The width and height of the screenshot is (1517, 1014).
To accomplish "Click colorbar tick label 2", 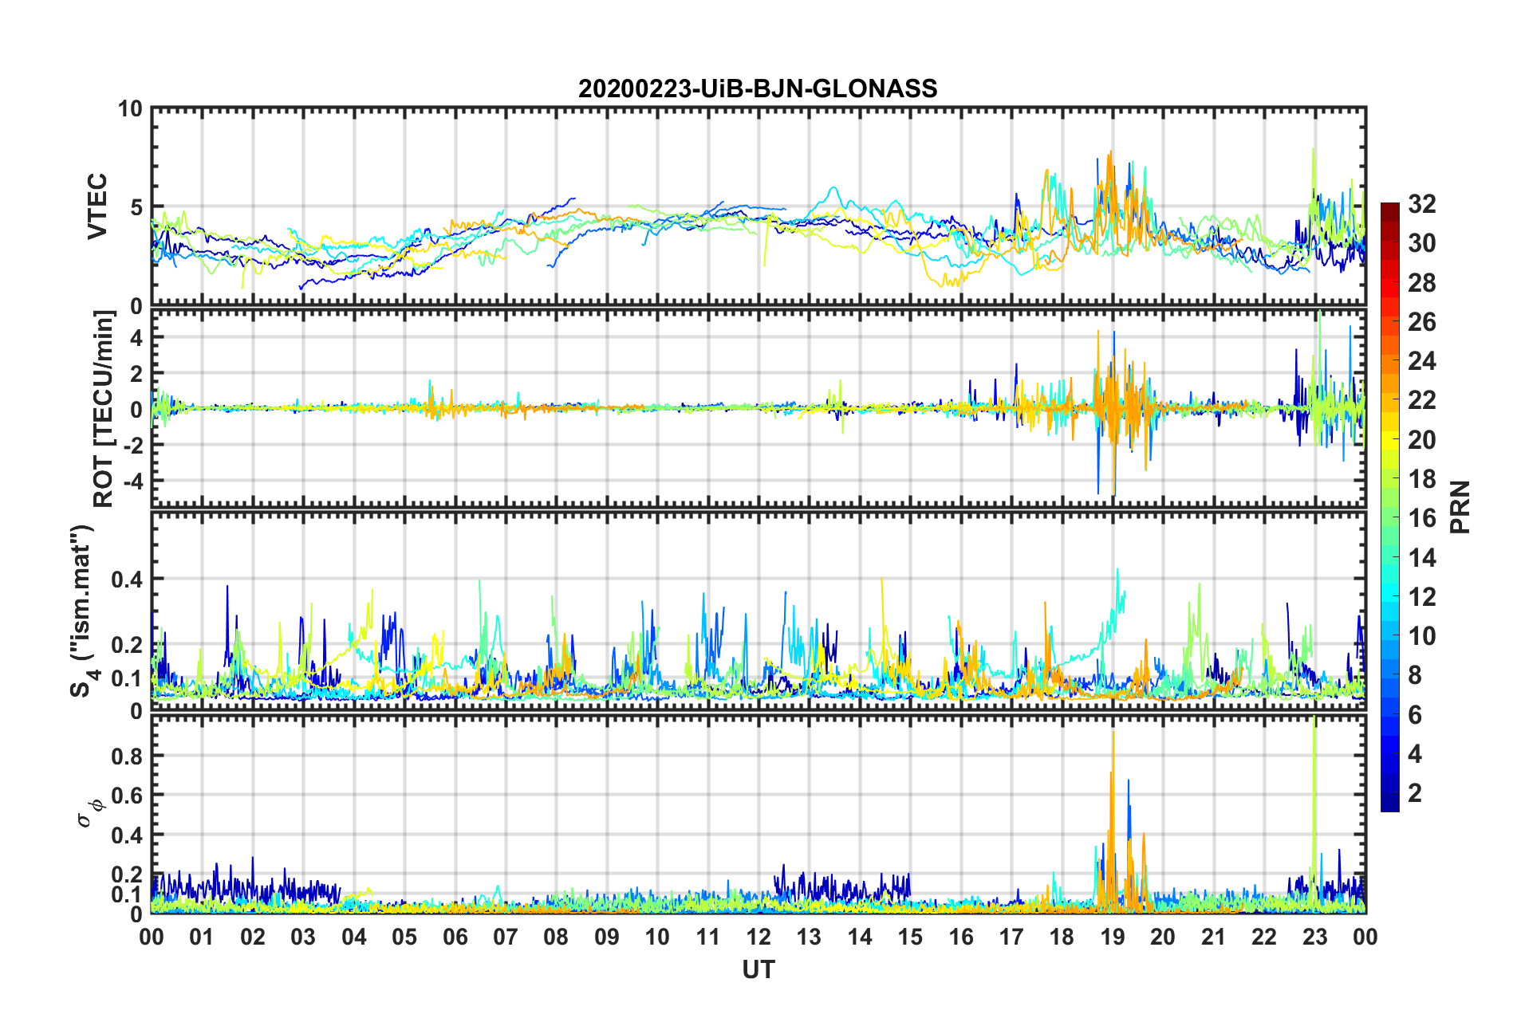I will point(1414,793).
